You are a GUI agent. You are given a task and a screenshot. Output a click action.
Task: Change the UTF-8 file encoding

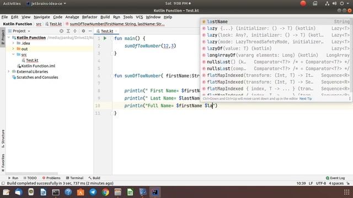(x=321, y=183)
